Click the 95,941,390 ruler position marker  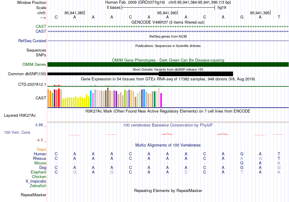pyautogui.click(x=167, y=13)
